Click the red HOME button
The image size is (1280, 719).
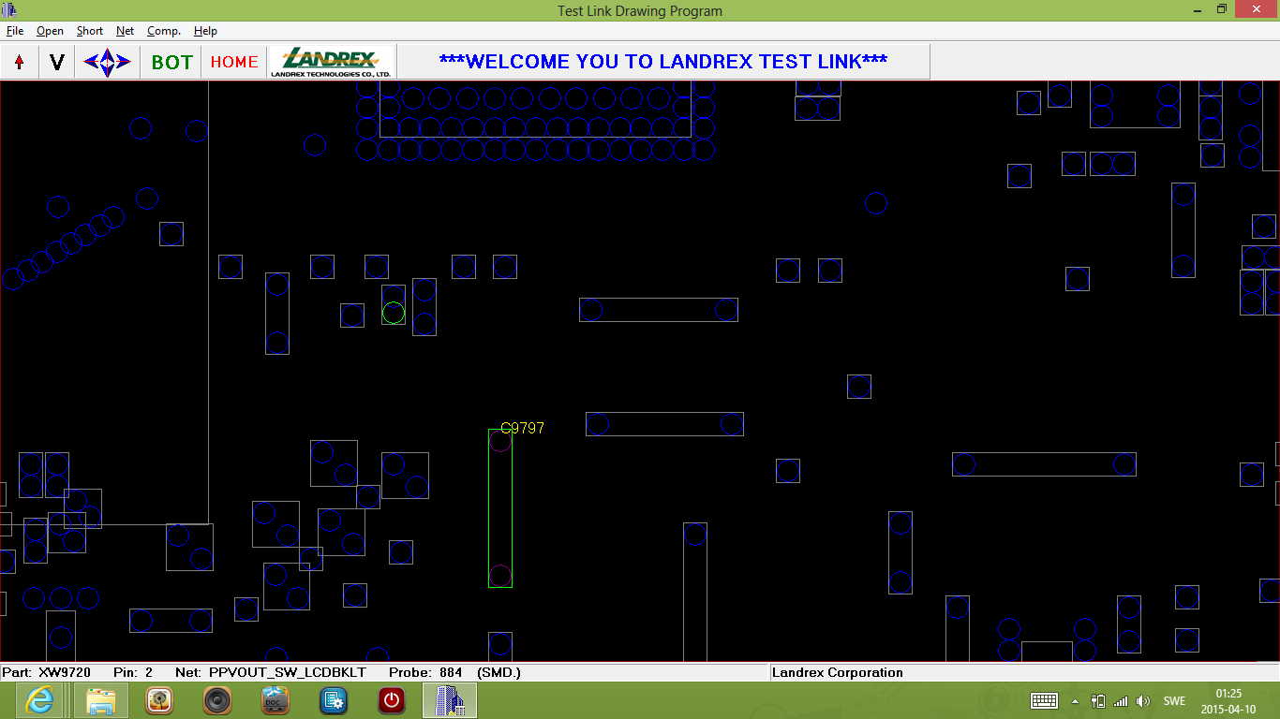tap(234, 62)
